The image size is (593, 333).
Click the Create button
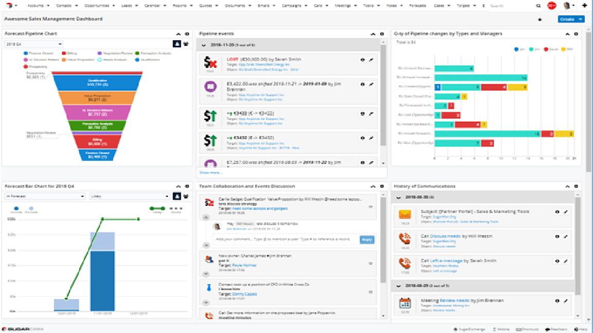(x=566, y=18)
